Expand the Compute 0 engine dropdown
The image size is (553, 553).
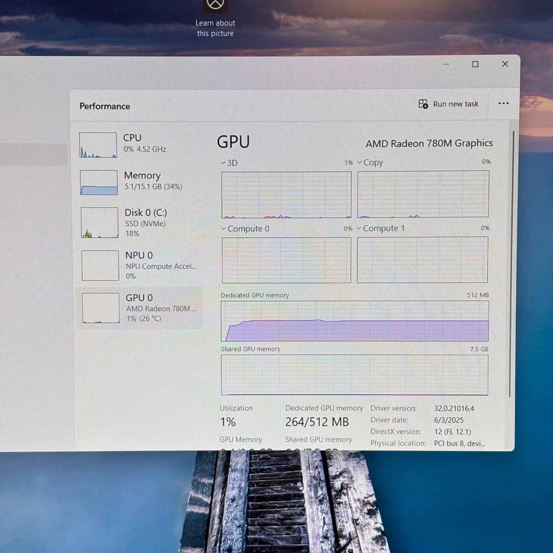click(245, 229)
